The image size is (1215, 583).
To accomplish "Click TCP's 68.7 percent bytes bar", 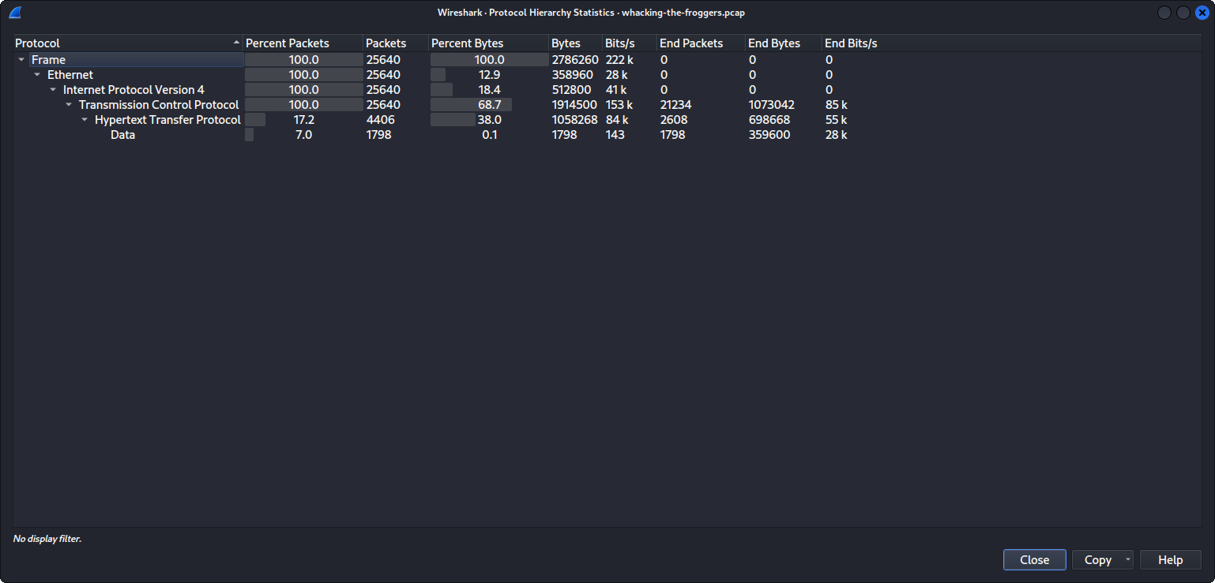I will 489,105.
